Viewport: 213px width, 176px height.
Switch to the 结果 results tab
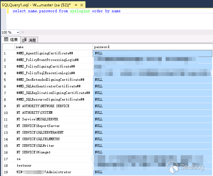(x=11, y=40)
